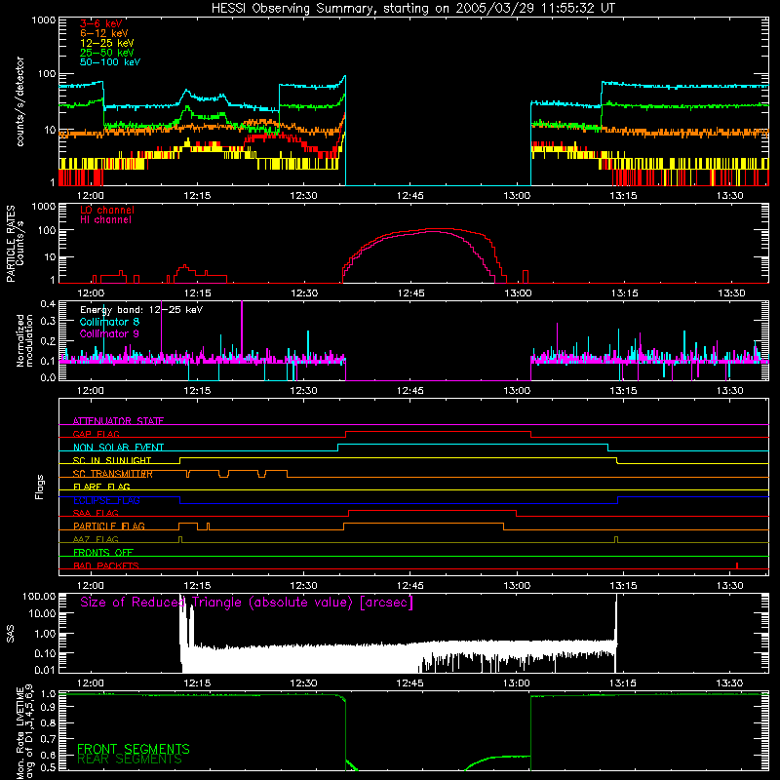The width and height of the screenshot is (780, 780).
Task: Click the FRONT SEGMENTS legend label
Action: click(x=134, y=749)
